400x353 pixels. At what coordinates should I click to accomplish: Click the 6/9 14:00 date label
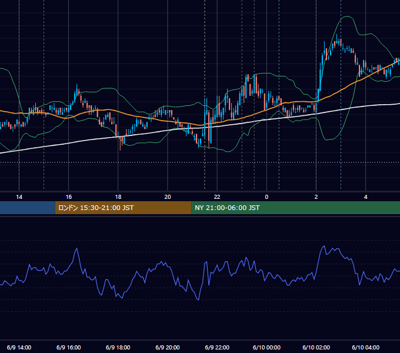coord(19,347)
